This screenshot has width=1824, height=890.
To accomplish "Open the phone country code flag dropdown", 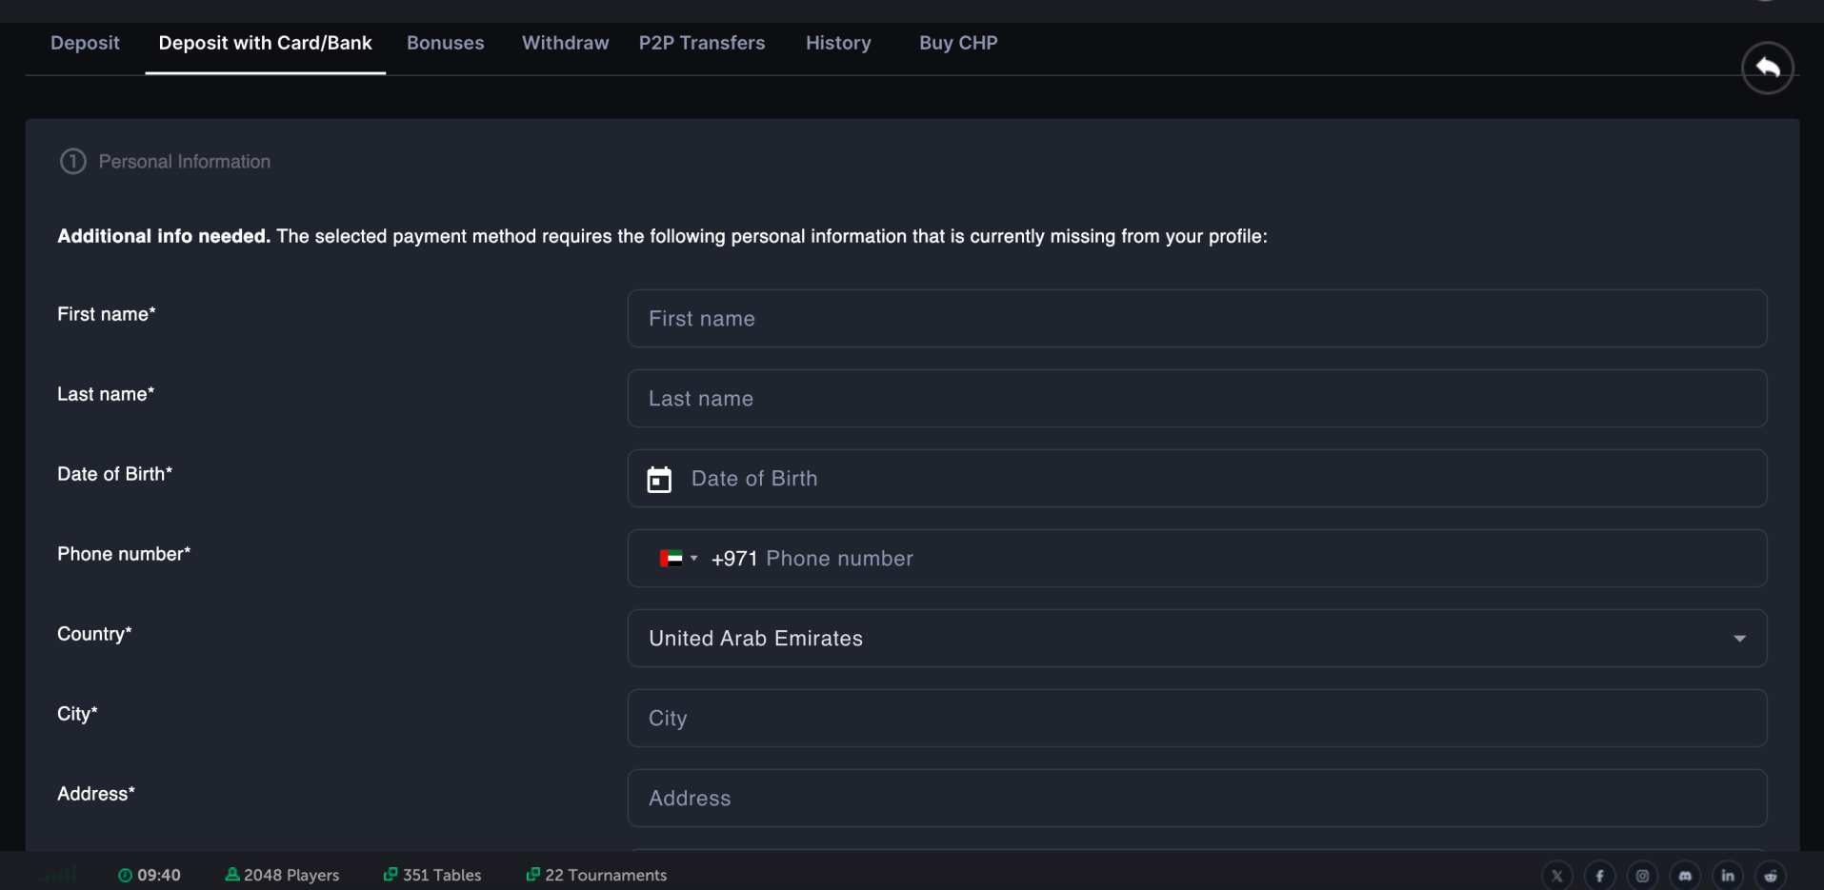I will [x=679, y=559].
